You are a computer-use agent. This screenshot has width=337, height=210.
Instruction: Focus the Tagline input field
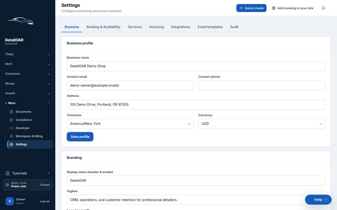coord(196,199)
